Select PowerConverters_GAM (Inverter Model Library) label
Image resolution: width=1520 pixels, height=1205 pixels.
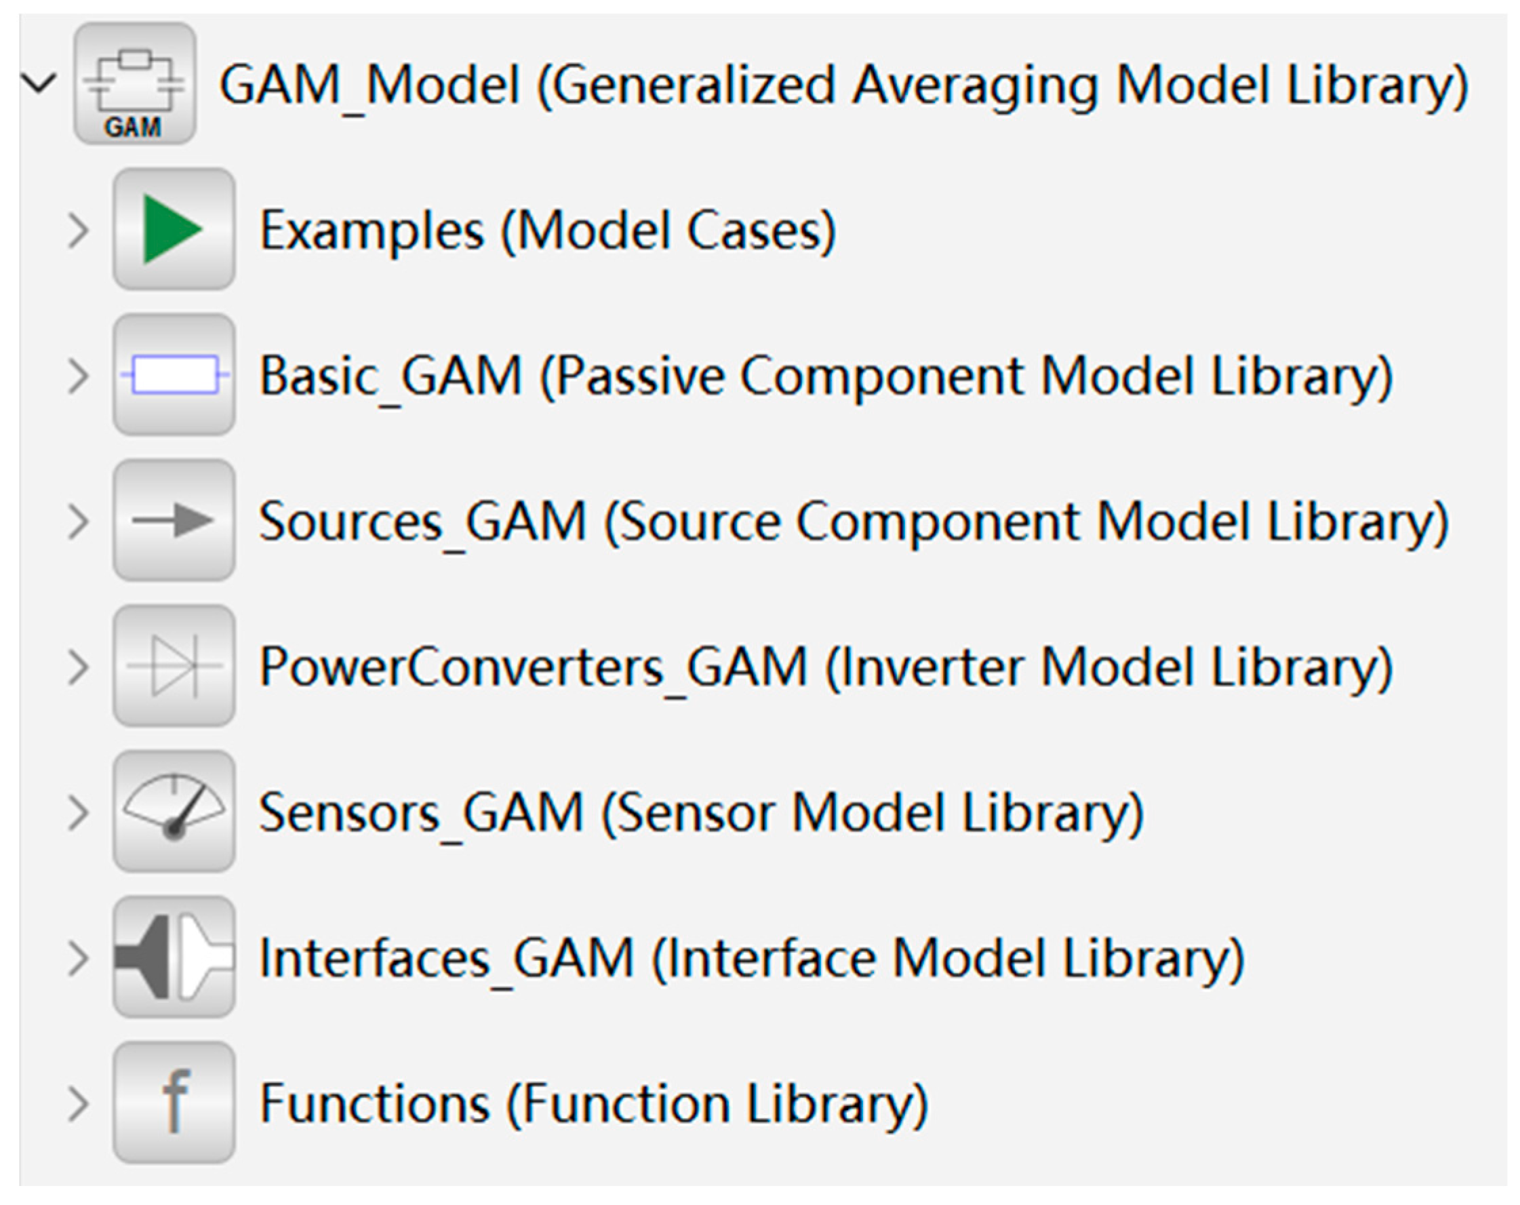pos(826,667)
